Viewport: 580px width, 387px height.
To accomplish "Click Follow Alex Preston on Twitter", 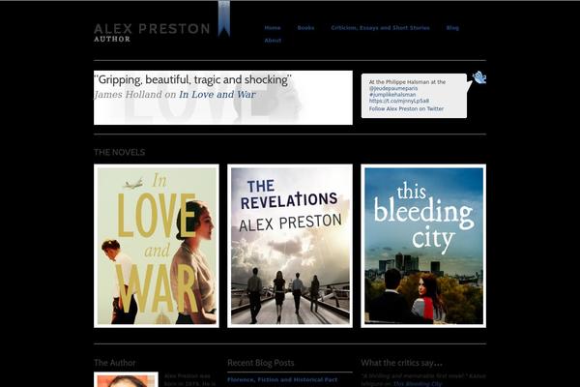I will coord(406,108).
